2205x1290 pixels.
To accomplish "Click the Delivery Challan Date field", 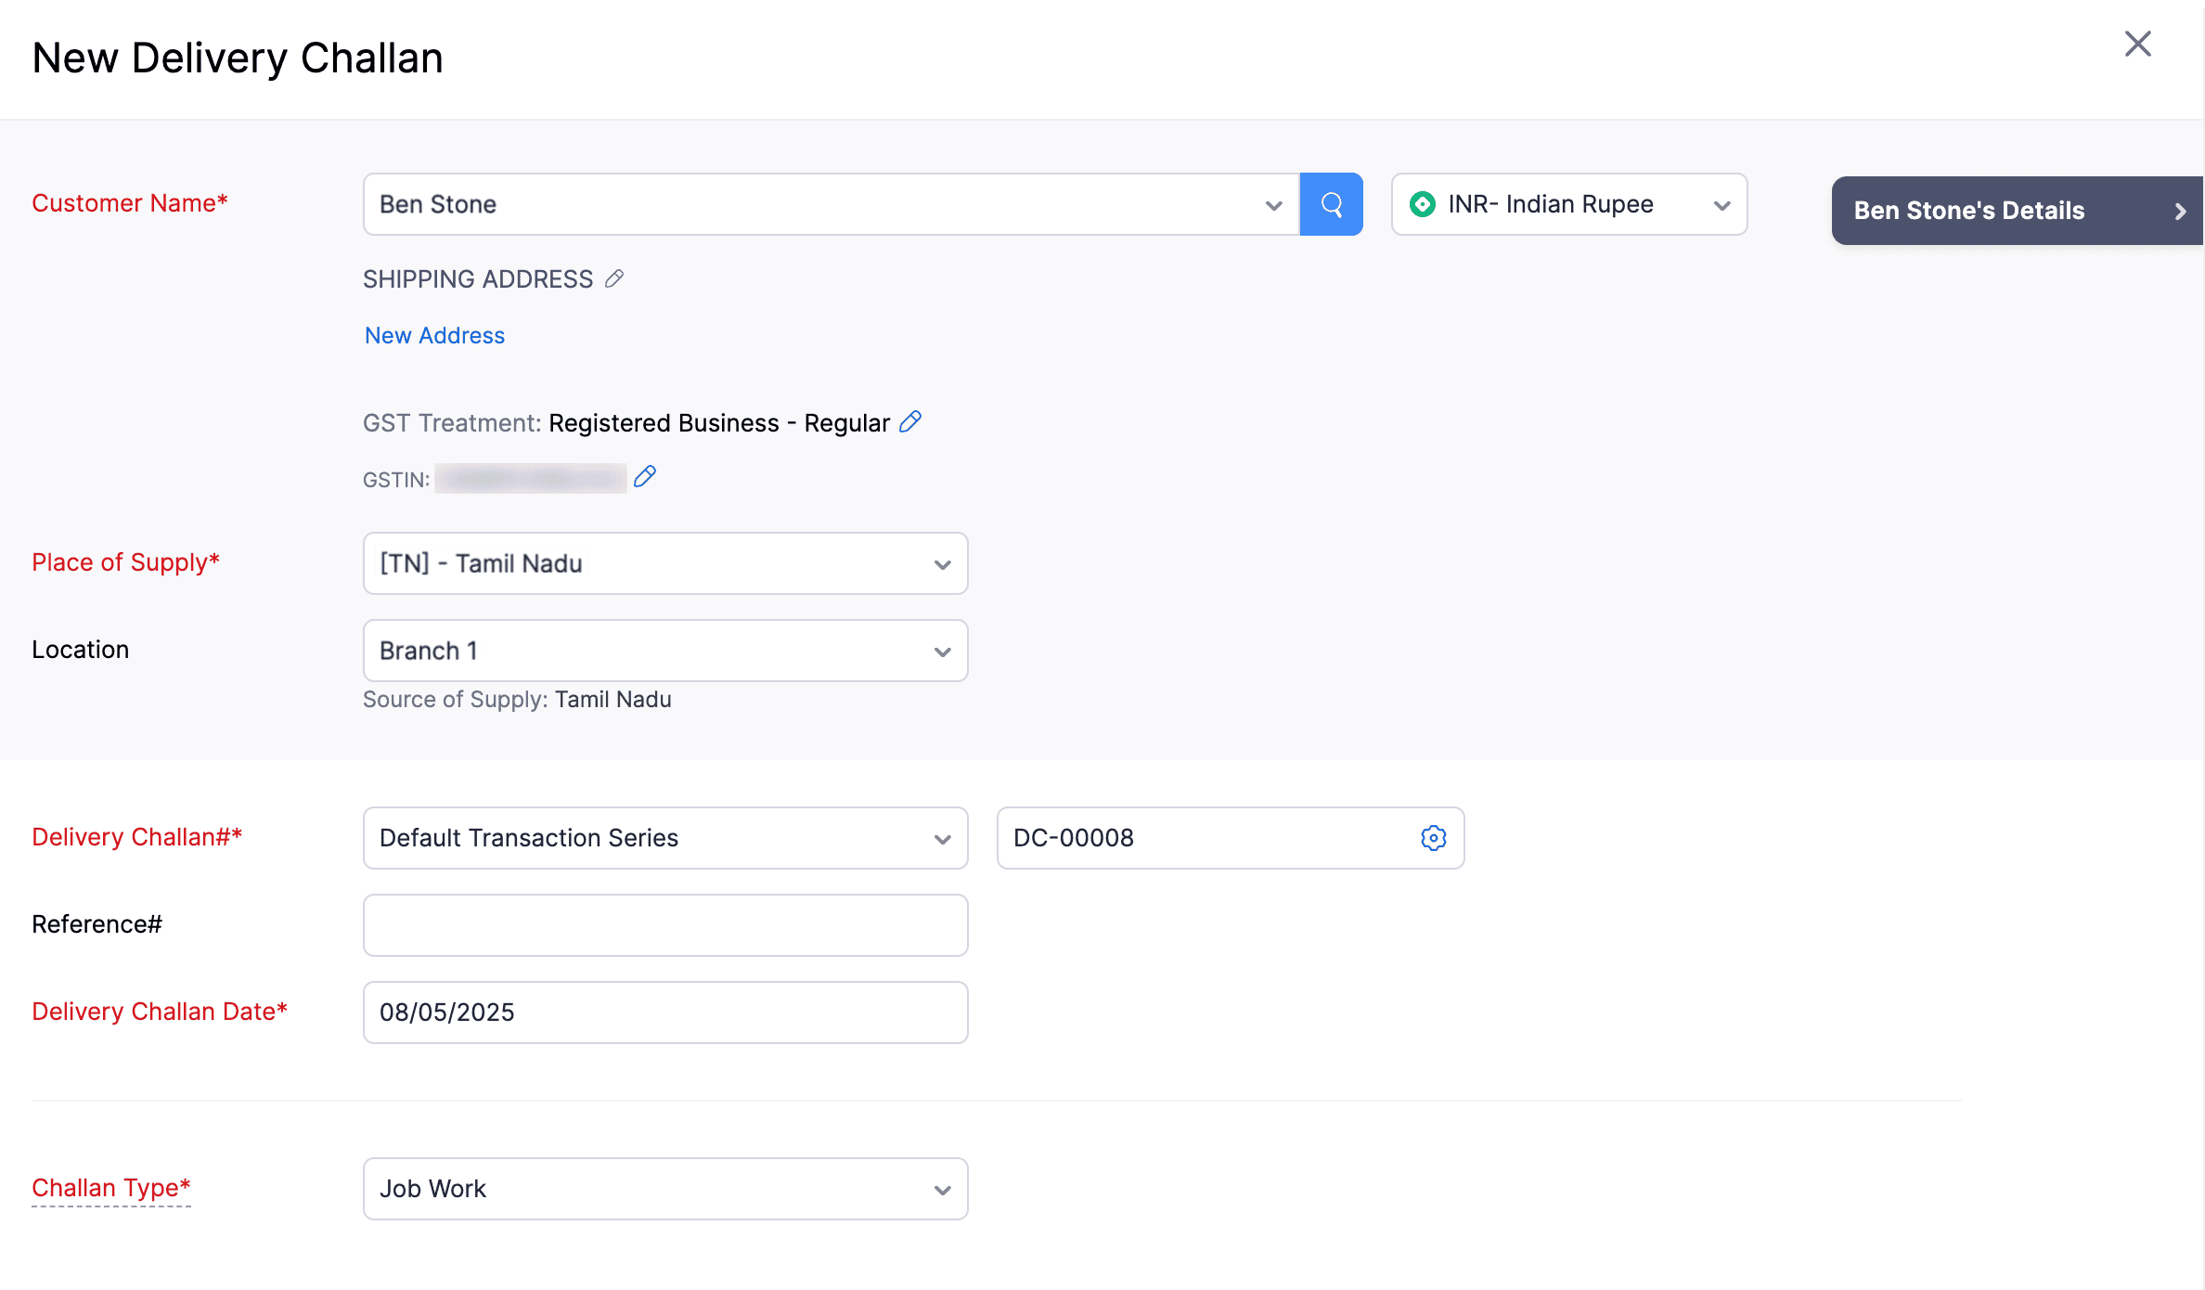I will pos(664,1013).
